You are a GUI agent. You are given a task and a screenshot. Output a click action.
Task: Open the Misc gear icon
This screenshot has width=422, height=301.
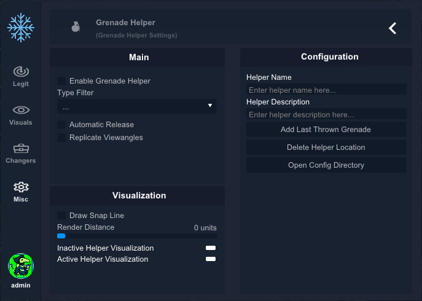21,187
